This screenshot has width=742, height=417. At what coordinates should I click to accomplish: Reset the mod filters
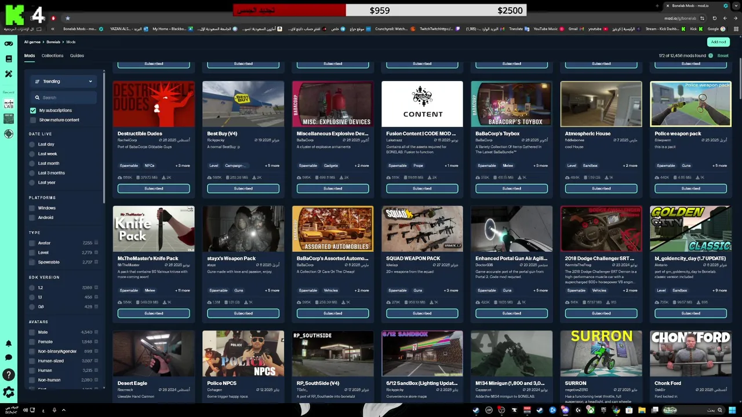point(723,56)
